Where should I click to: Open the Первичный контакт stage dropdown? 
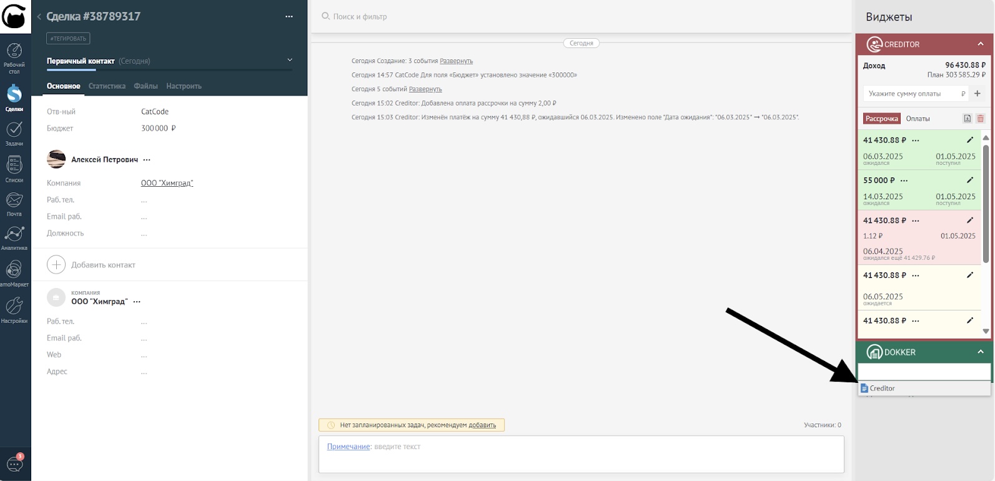[x=290, y=60]
